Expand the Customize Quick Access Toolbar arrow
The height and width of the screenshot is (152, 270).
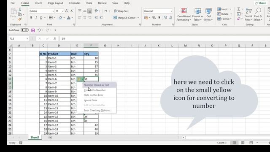pyautogui.click(x=55, y=30)
